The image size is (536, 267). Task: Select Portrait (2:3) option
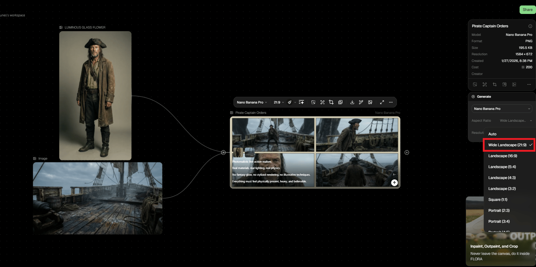(510, 211)
